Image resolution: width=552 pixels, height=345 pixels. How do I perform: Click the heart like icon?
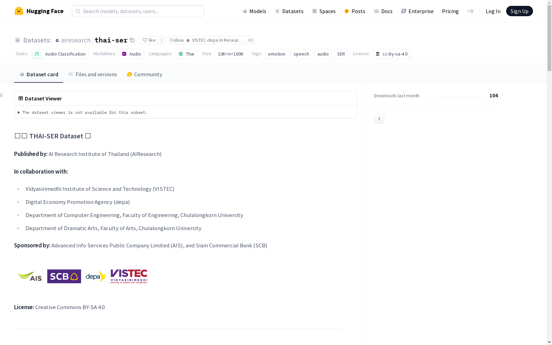click(x=145, y=40)
